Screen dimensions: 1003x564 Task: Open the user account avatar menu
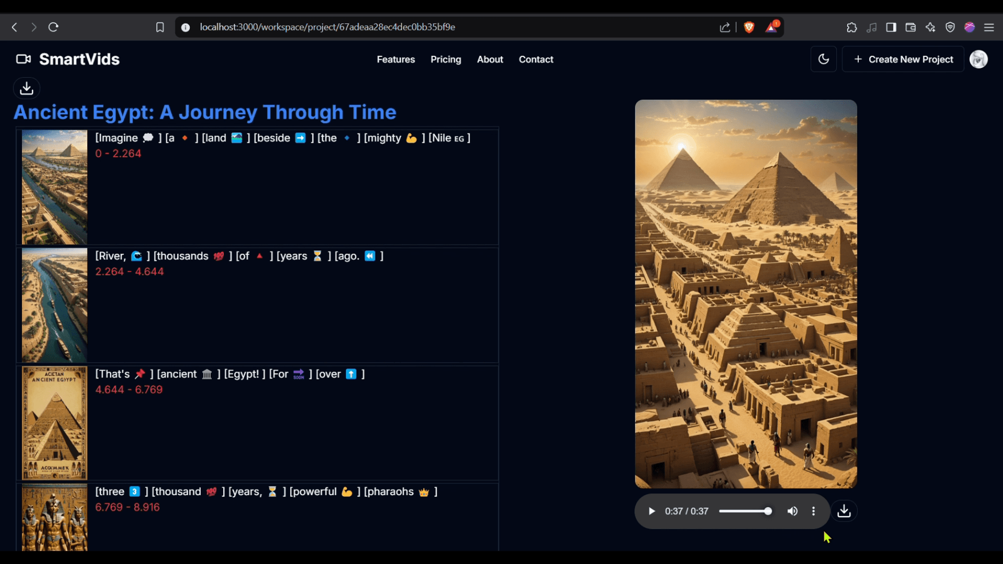[x=979, y=59]
